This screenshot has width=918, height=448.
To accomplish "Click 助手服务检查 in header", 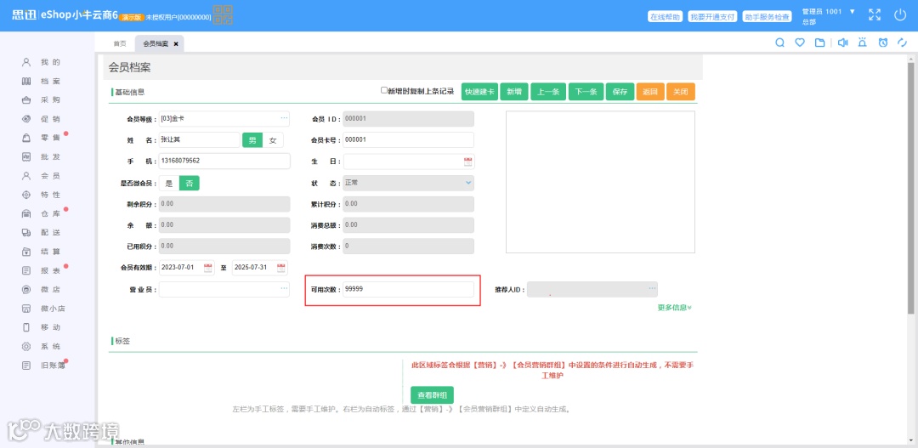I will pyautogui.click(x=767, y=17).
